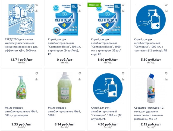Compare the Септодил Плюс 500 мл spray

point(80,11)
